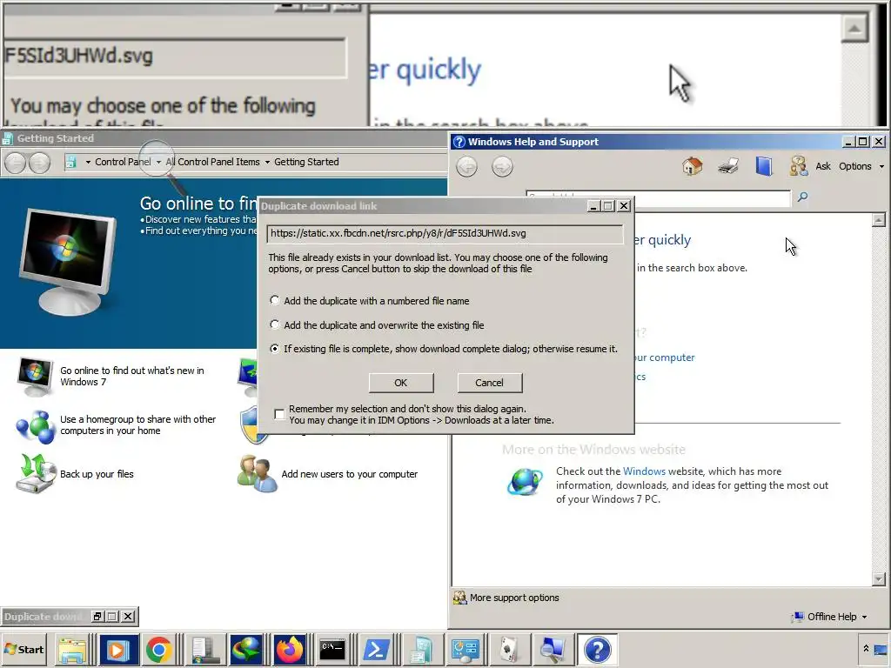The width and height of the screenshot is (891, 668).
Task: Click the homegroup colored spheres icon
Action: [x=35, y=426]
